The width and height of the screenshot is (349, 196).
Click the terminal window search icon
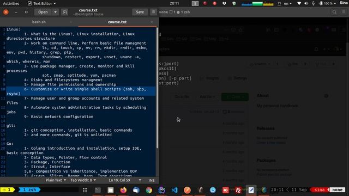point(334,12)
